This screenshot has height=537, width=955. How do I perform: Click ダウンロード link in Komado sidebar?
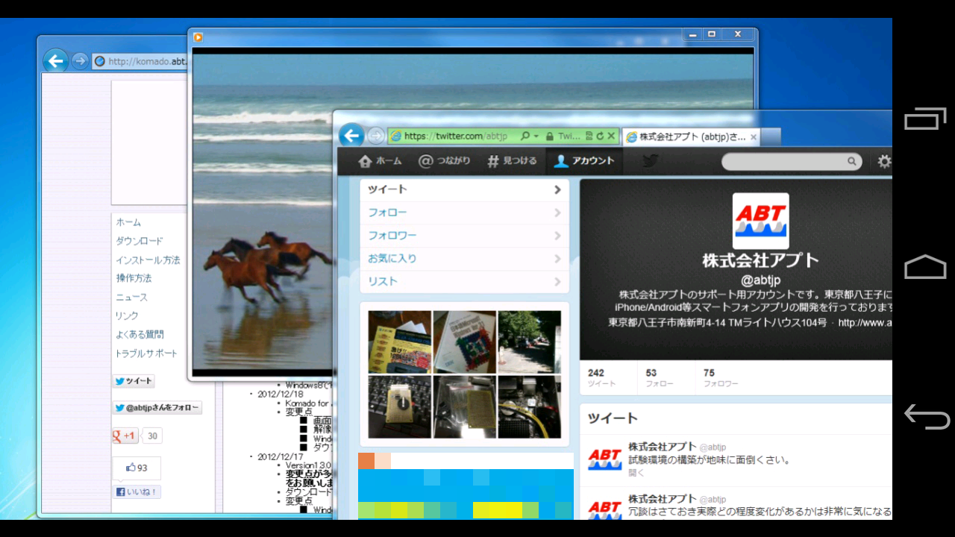pyautogui.click(x=140, y=241)
